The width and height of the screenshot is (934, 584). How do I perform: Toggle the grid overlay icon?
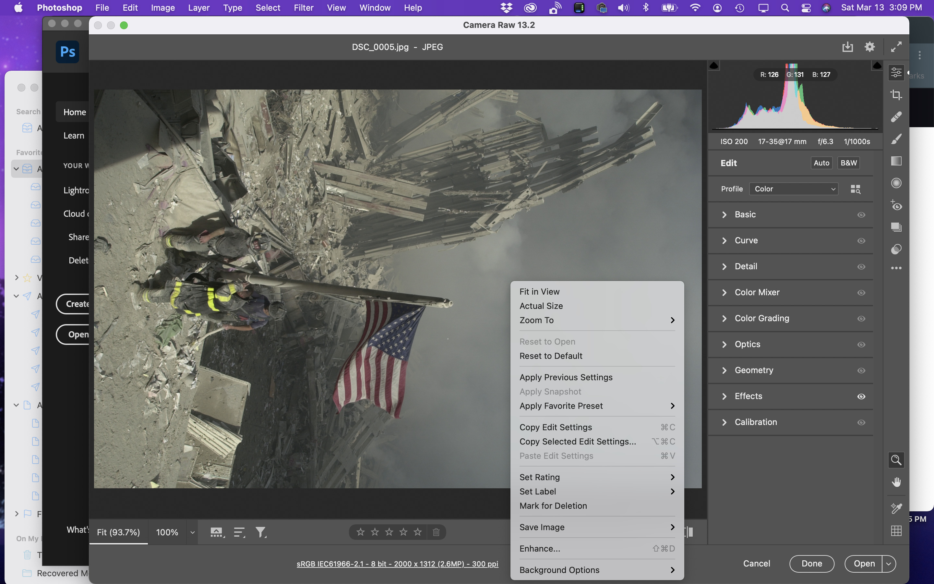(x=896, y=531)
